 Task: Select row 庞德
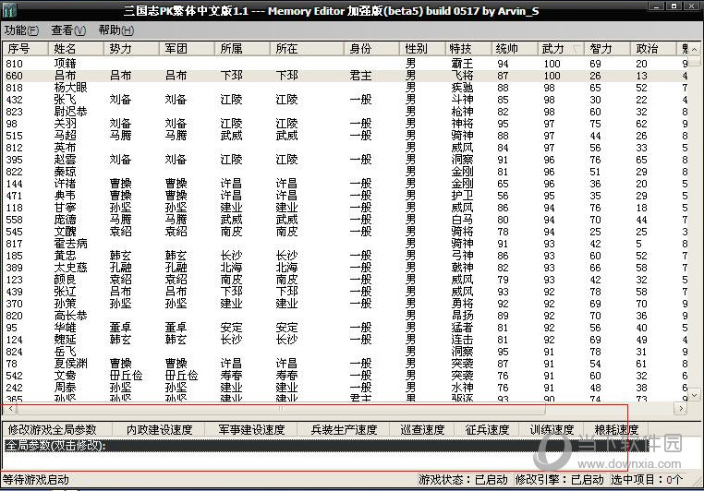346,220
